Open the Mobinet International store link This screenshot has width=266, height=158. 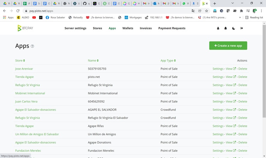coord(30,93)
